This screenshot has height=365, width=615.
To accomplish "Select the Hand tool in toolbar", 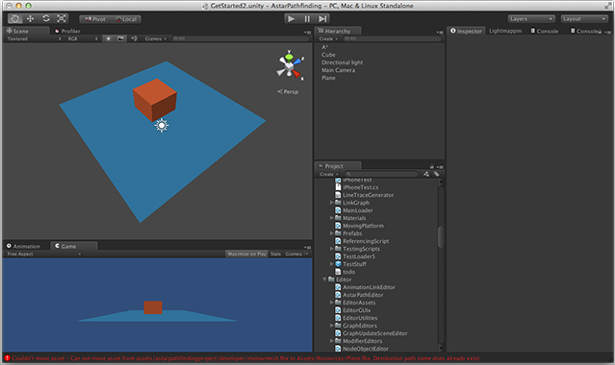I will click(x=14, y=18).
